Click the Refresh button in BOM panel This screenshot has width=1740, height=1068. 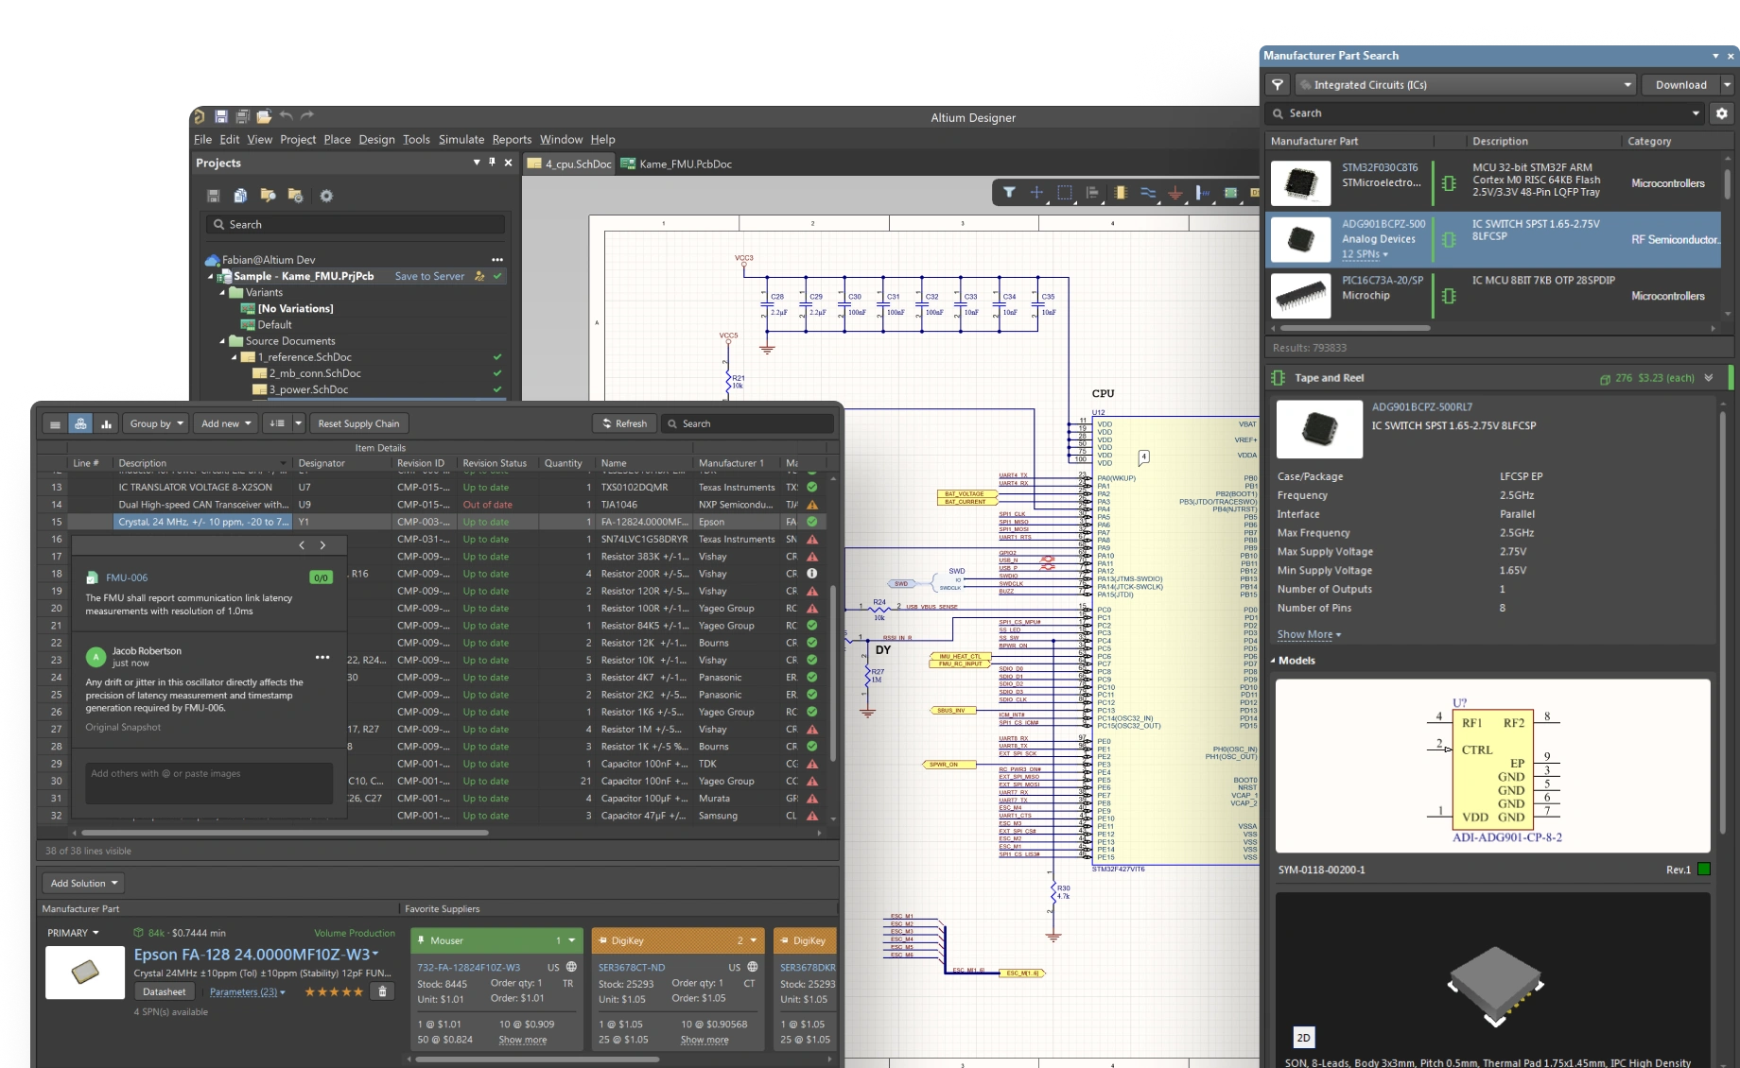point(624,424)
